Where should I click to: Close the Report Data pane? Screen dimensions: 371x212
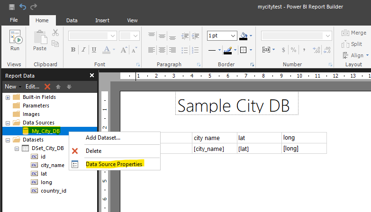coord(92,75)
